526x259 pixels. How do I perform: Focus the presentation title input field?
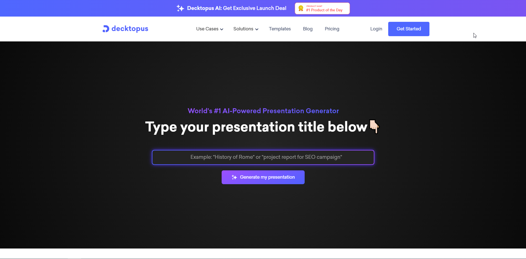pyautogui.click(x=263, y=157)
